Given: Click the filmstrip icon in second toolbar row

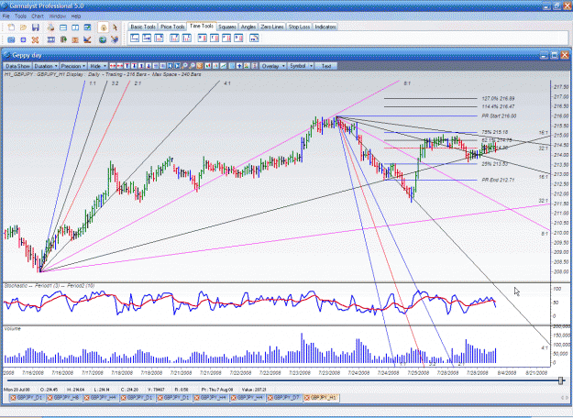Looking at the screenshot, I should 50,39.
